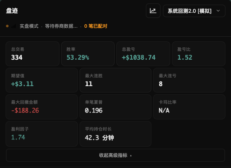Click the 最大回撤金额 label
The height and width of the screenshot is (168, 231).
pyautogui.click(x=24, y=102)
